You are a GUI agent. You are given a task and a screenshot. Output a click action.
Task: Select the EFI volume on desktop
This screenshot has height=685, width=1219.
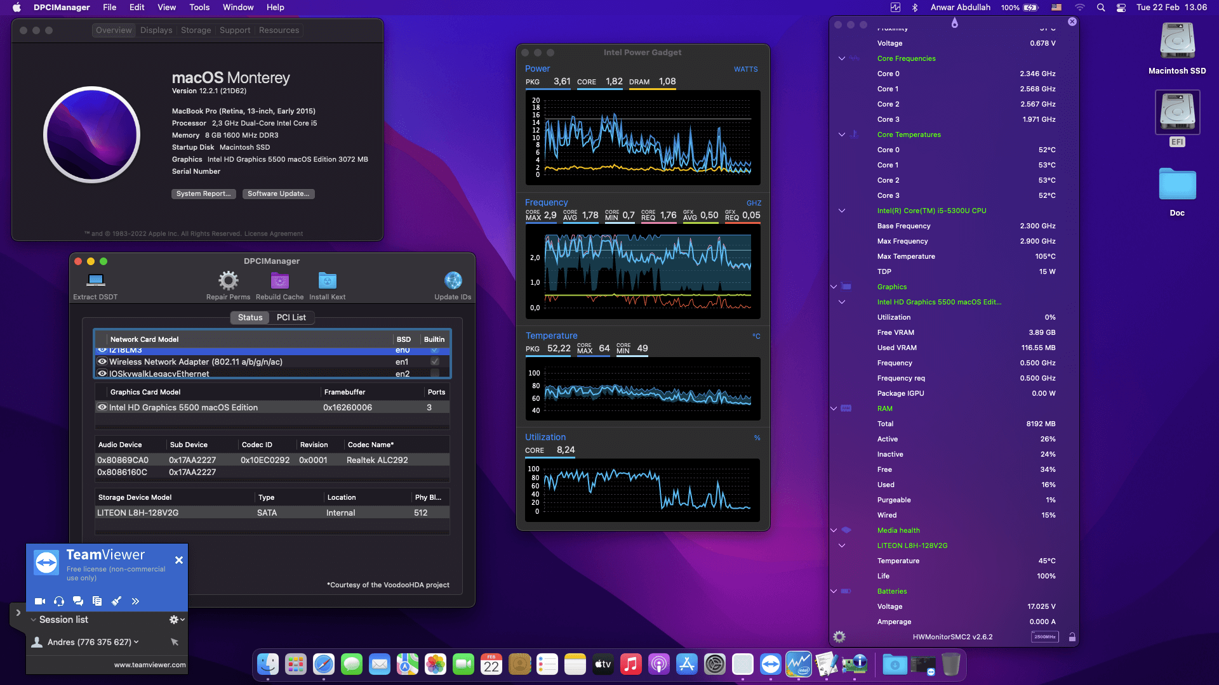click(1177, 112)
